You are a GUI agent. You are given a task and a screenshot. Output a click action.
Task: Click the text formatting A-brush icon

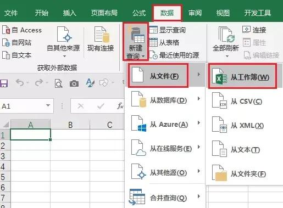pos(90,83)
